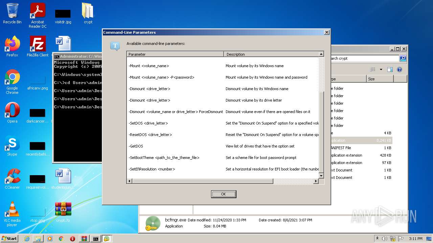Select the studentsjun... Word document
This screenshot has width=433, height=243.
(63, 179)
